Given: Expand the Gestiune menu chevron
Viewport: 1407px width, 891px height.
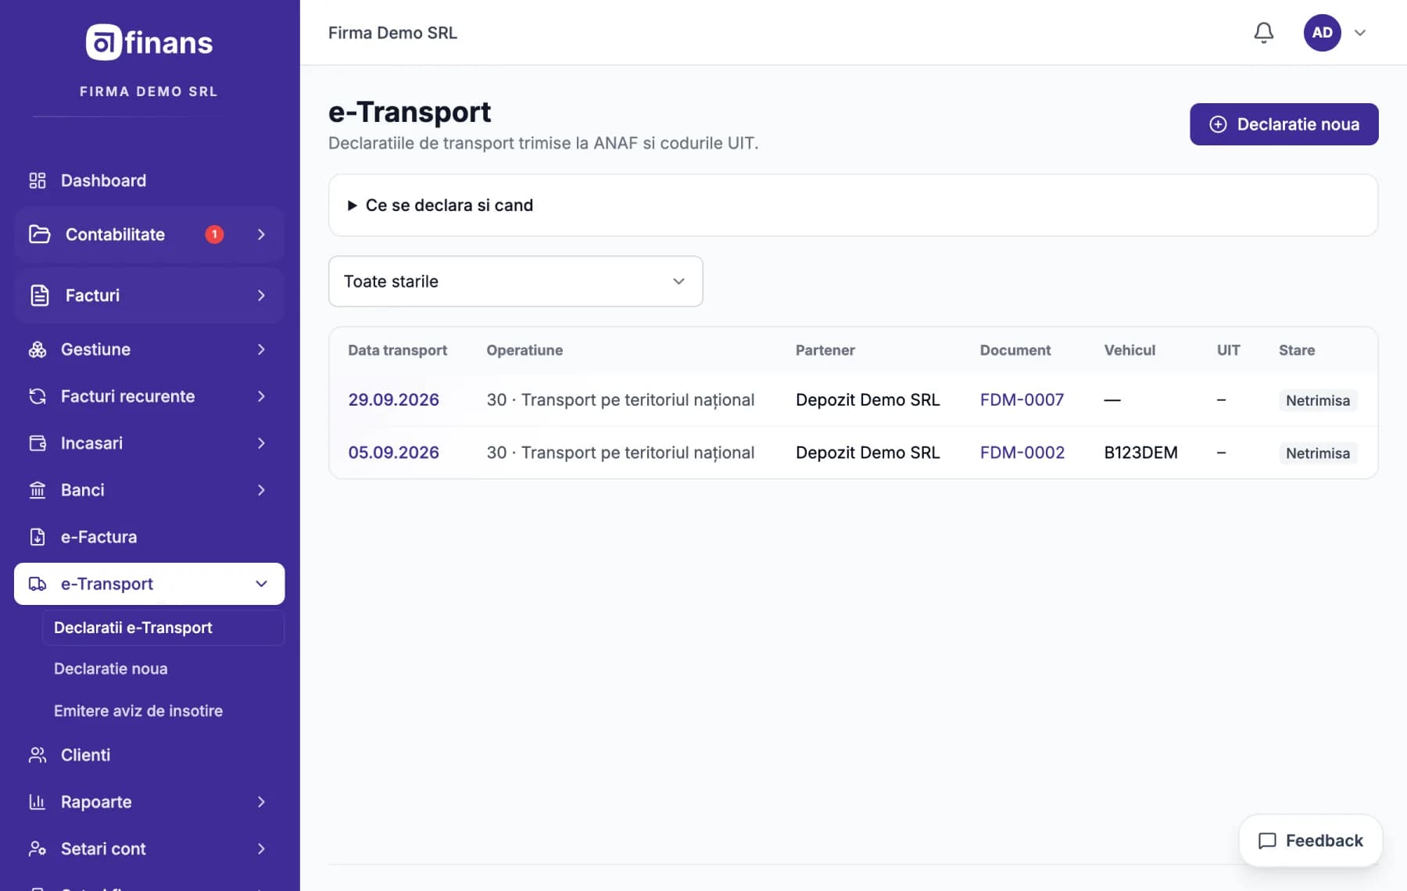Looking at the screenshot, I should coord(261,349).
